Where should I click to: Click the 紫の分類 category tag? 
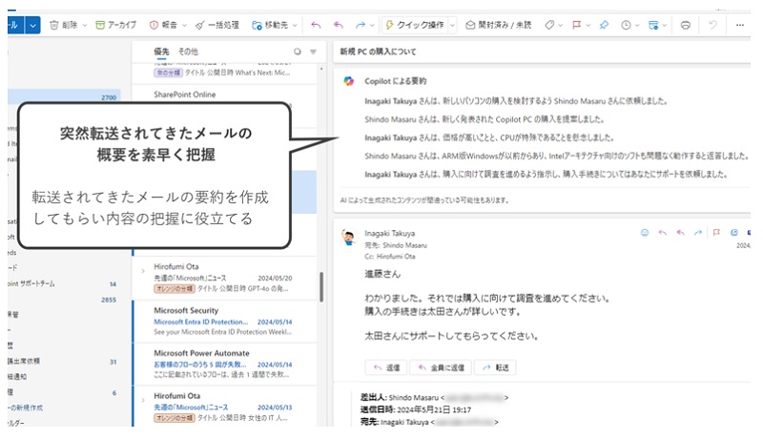[x=169, y=73]
